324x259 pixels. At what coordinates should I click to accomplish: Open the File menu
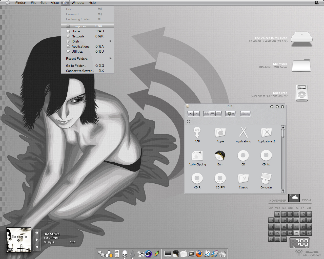(x=33, y=3)
